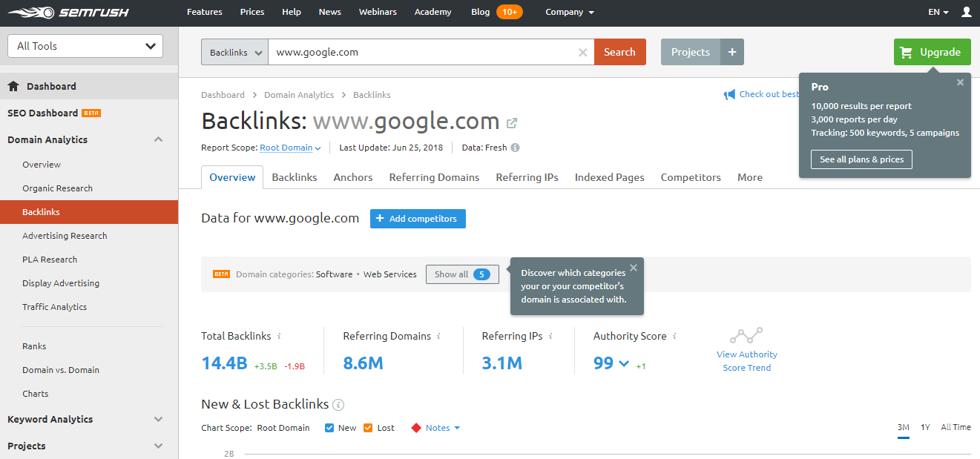Enable the New backlinks checkbox
This screenshot has height=459, width=980.
coord(328,427)
